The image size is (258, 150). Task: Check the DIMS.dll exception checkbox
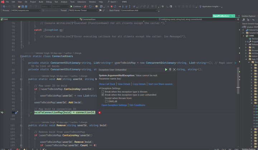(106, 101)
